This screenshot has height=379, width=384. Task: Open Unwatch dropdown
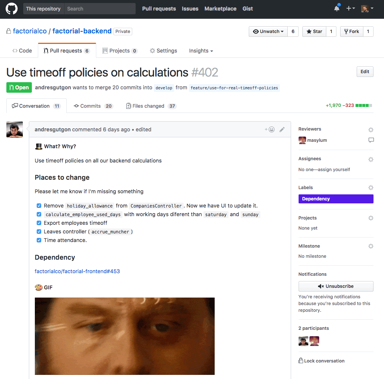(268, 32)
